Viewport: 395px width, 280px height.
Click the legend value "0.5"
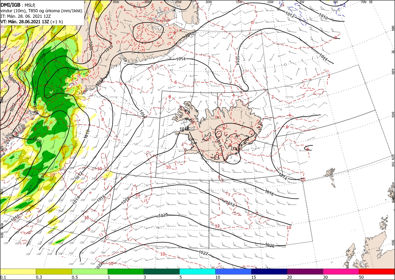[x=75, y=277]
